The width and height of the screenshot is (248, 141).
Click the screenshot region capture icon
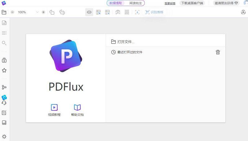click(118, 12)
